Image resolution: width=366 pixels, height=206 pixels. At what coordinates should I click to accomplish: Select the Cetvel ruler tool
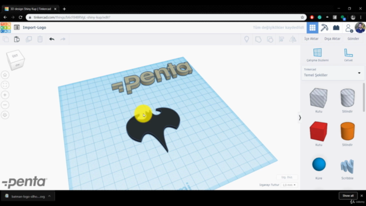pos(348,55)
